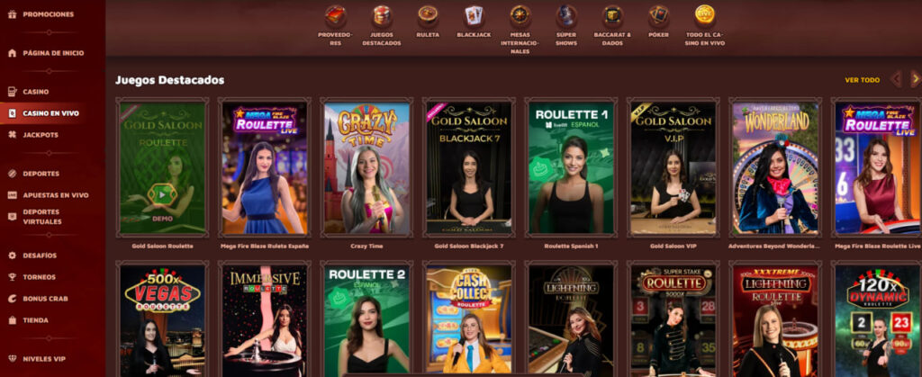Image resolution: width=922 pixels, height=377 pixels.
Task: Click the Juegos Destacados section heading
Action: [170, 80]
